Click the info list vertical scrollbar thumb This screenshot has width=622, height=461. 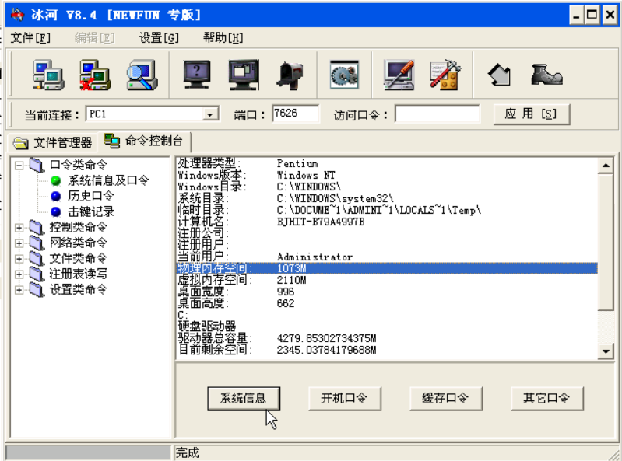point(606,242)
